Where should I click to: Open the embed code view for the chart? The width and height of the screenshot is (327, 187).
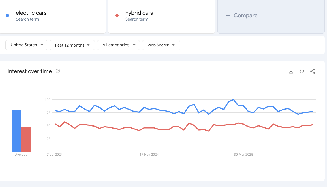pos(302,71)
